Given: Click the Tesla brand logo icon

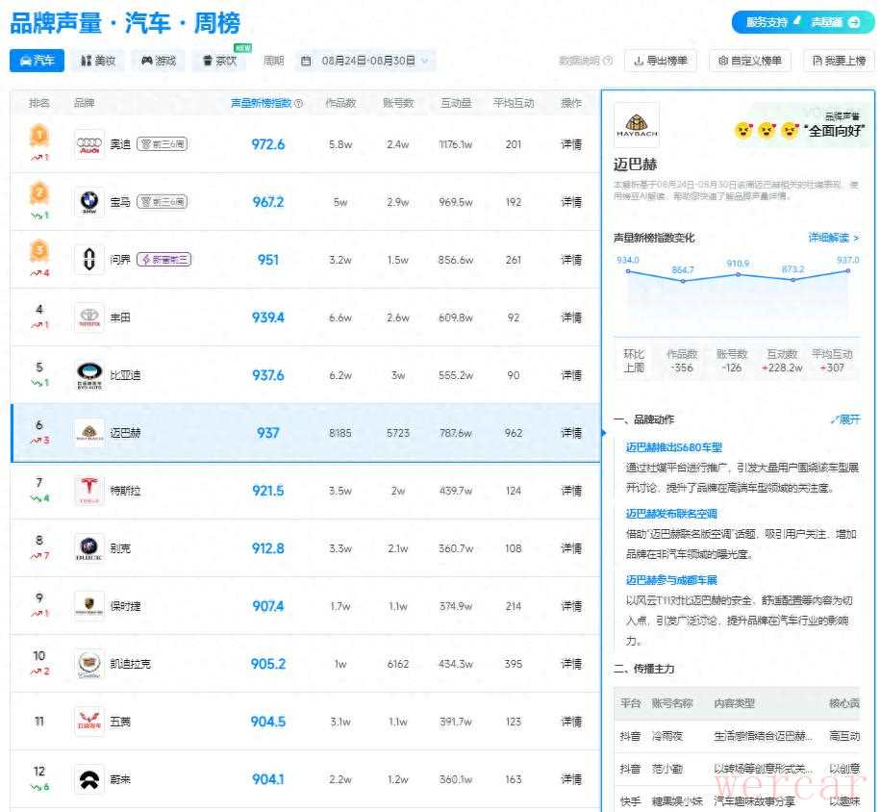Looking at the screenshot, I should pos(89,491).
